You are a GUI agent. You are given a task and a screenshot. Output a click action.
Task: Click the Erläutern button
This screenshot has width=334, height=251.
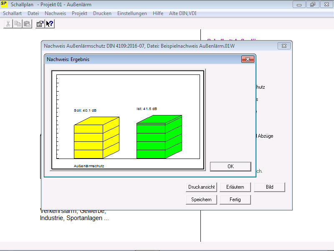tap(235, 187)
